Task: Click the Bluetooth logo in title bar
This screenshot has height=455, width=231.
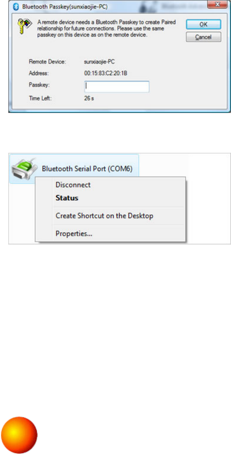Action: coord(16,7)
